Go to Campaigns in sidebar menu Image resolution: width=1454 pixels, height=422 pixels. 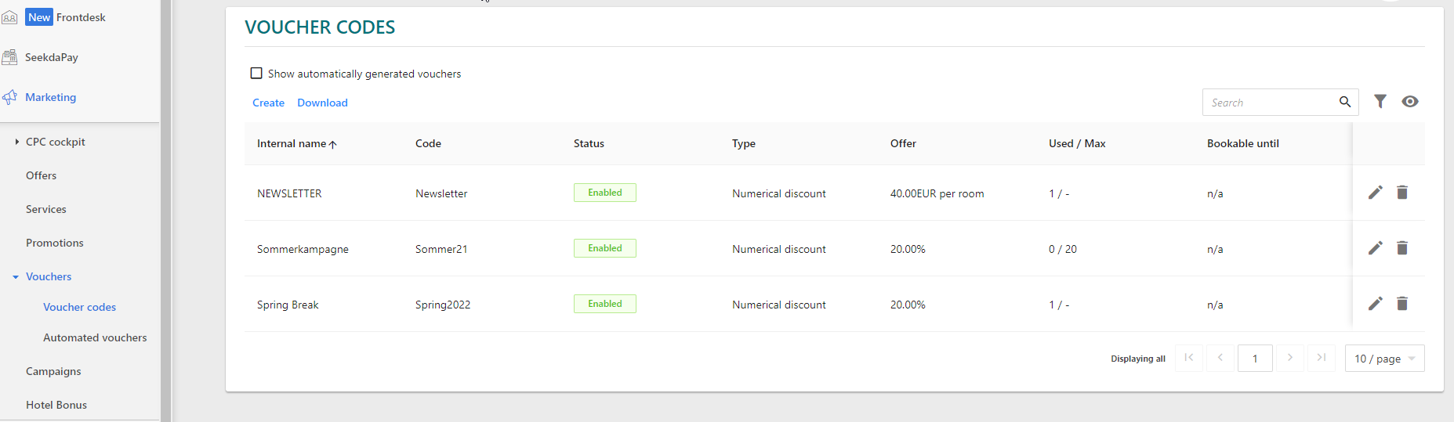coord(53,372)
